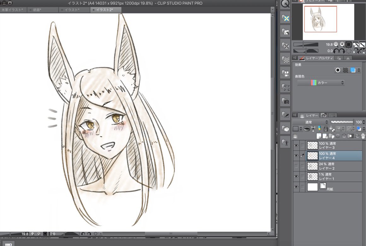366x246 pixels.
Task: Zoom out with the bottom status bar magnifier
Action: (33, 234)
